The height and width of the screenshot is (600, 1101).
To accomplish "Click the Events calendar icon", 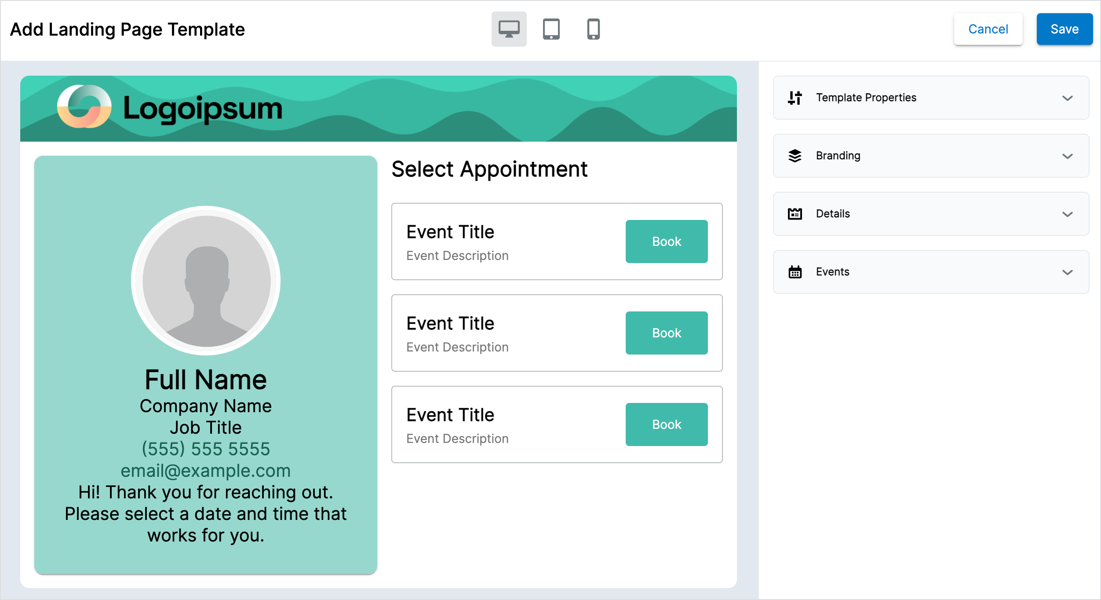I will [x=795, y=272].
